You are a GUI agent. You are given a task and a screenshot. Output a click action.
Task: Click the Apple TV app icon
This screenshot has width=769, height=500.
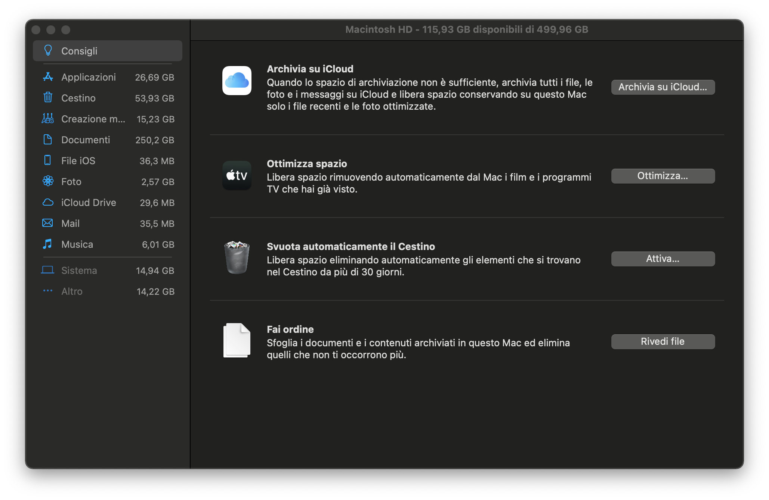[x=237, y=175]
